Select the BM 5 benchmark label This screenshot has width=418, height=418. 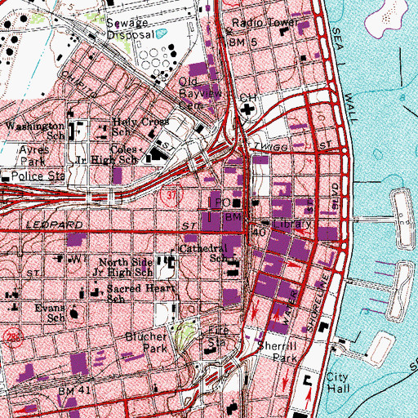tap(242, 42)
